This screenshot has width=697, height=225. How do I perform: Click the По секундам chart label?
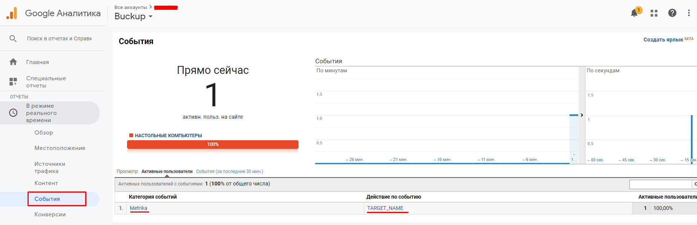(x=603, y=70)
